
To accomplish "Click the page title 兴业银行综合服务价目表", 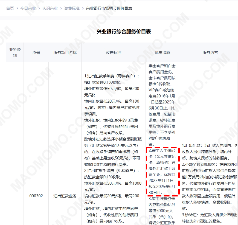I will [x=124, y=32].
